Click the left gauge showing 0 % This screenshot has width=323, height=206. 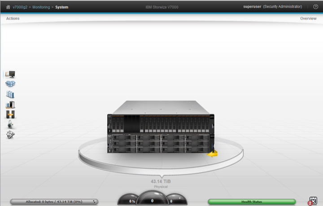click(x=129, y=199)
